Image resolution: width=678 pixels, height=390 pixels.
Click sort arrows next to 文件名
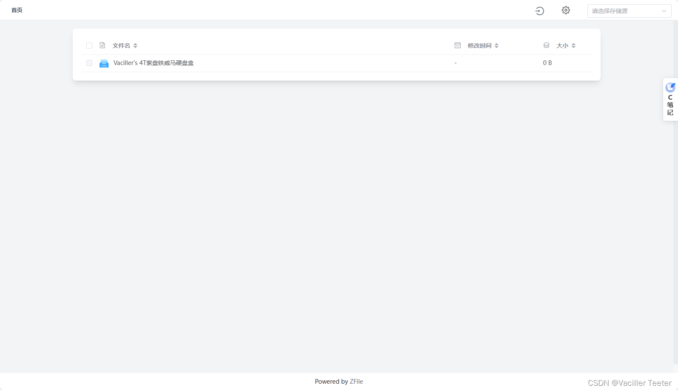coord(135,46)
